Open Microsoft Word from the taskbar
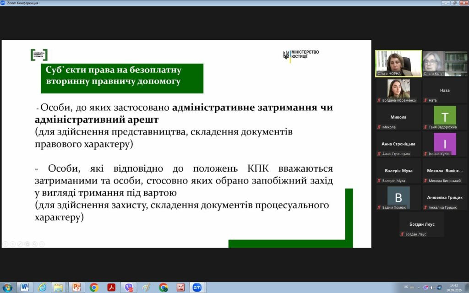This screenshot has height=293, width=469. pyautogui.click(x=25, y=287)
